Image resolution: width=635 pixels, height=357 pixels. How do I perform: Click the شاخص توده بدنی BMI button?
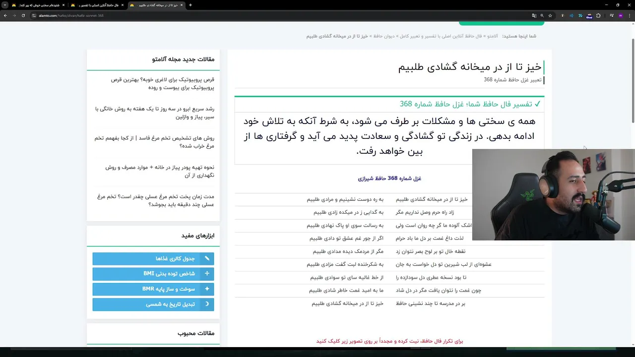(153, 273)
